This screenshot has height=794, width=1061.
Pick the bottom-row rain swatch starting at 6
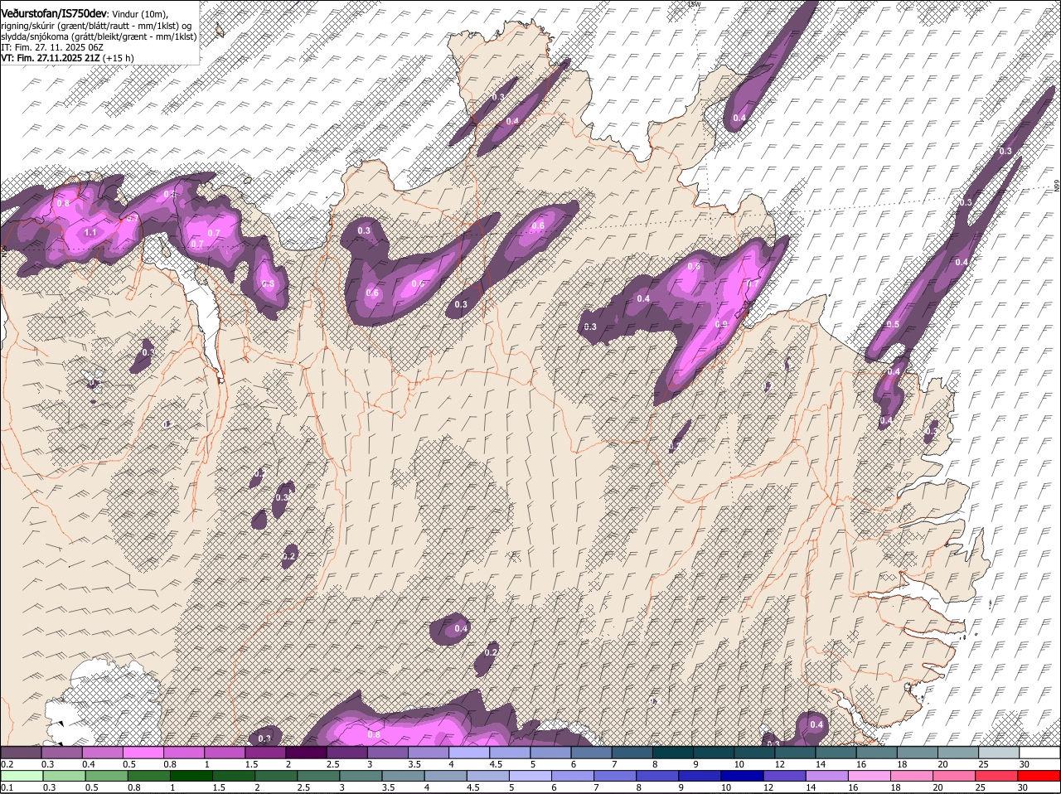coord(573,776)
